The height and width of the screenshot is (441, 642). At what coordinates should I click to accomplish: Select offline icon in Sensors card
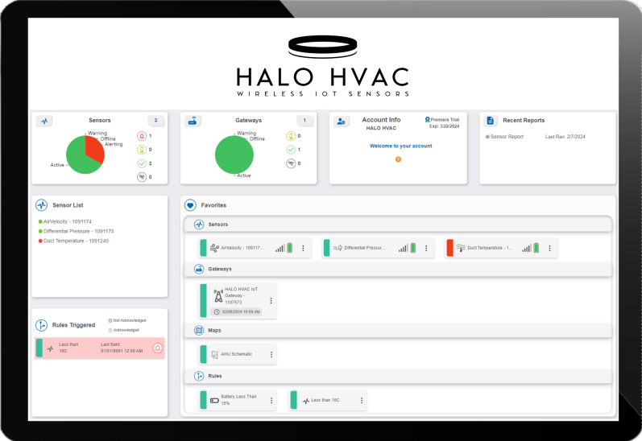point(142,177)
